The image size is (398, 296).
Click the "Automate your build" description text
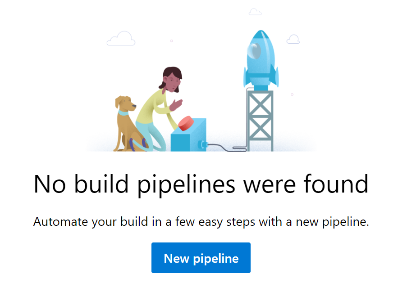click(x=201, y=222)
